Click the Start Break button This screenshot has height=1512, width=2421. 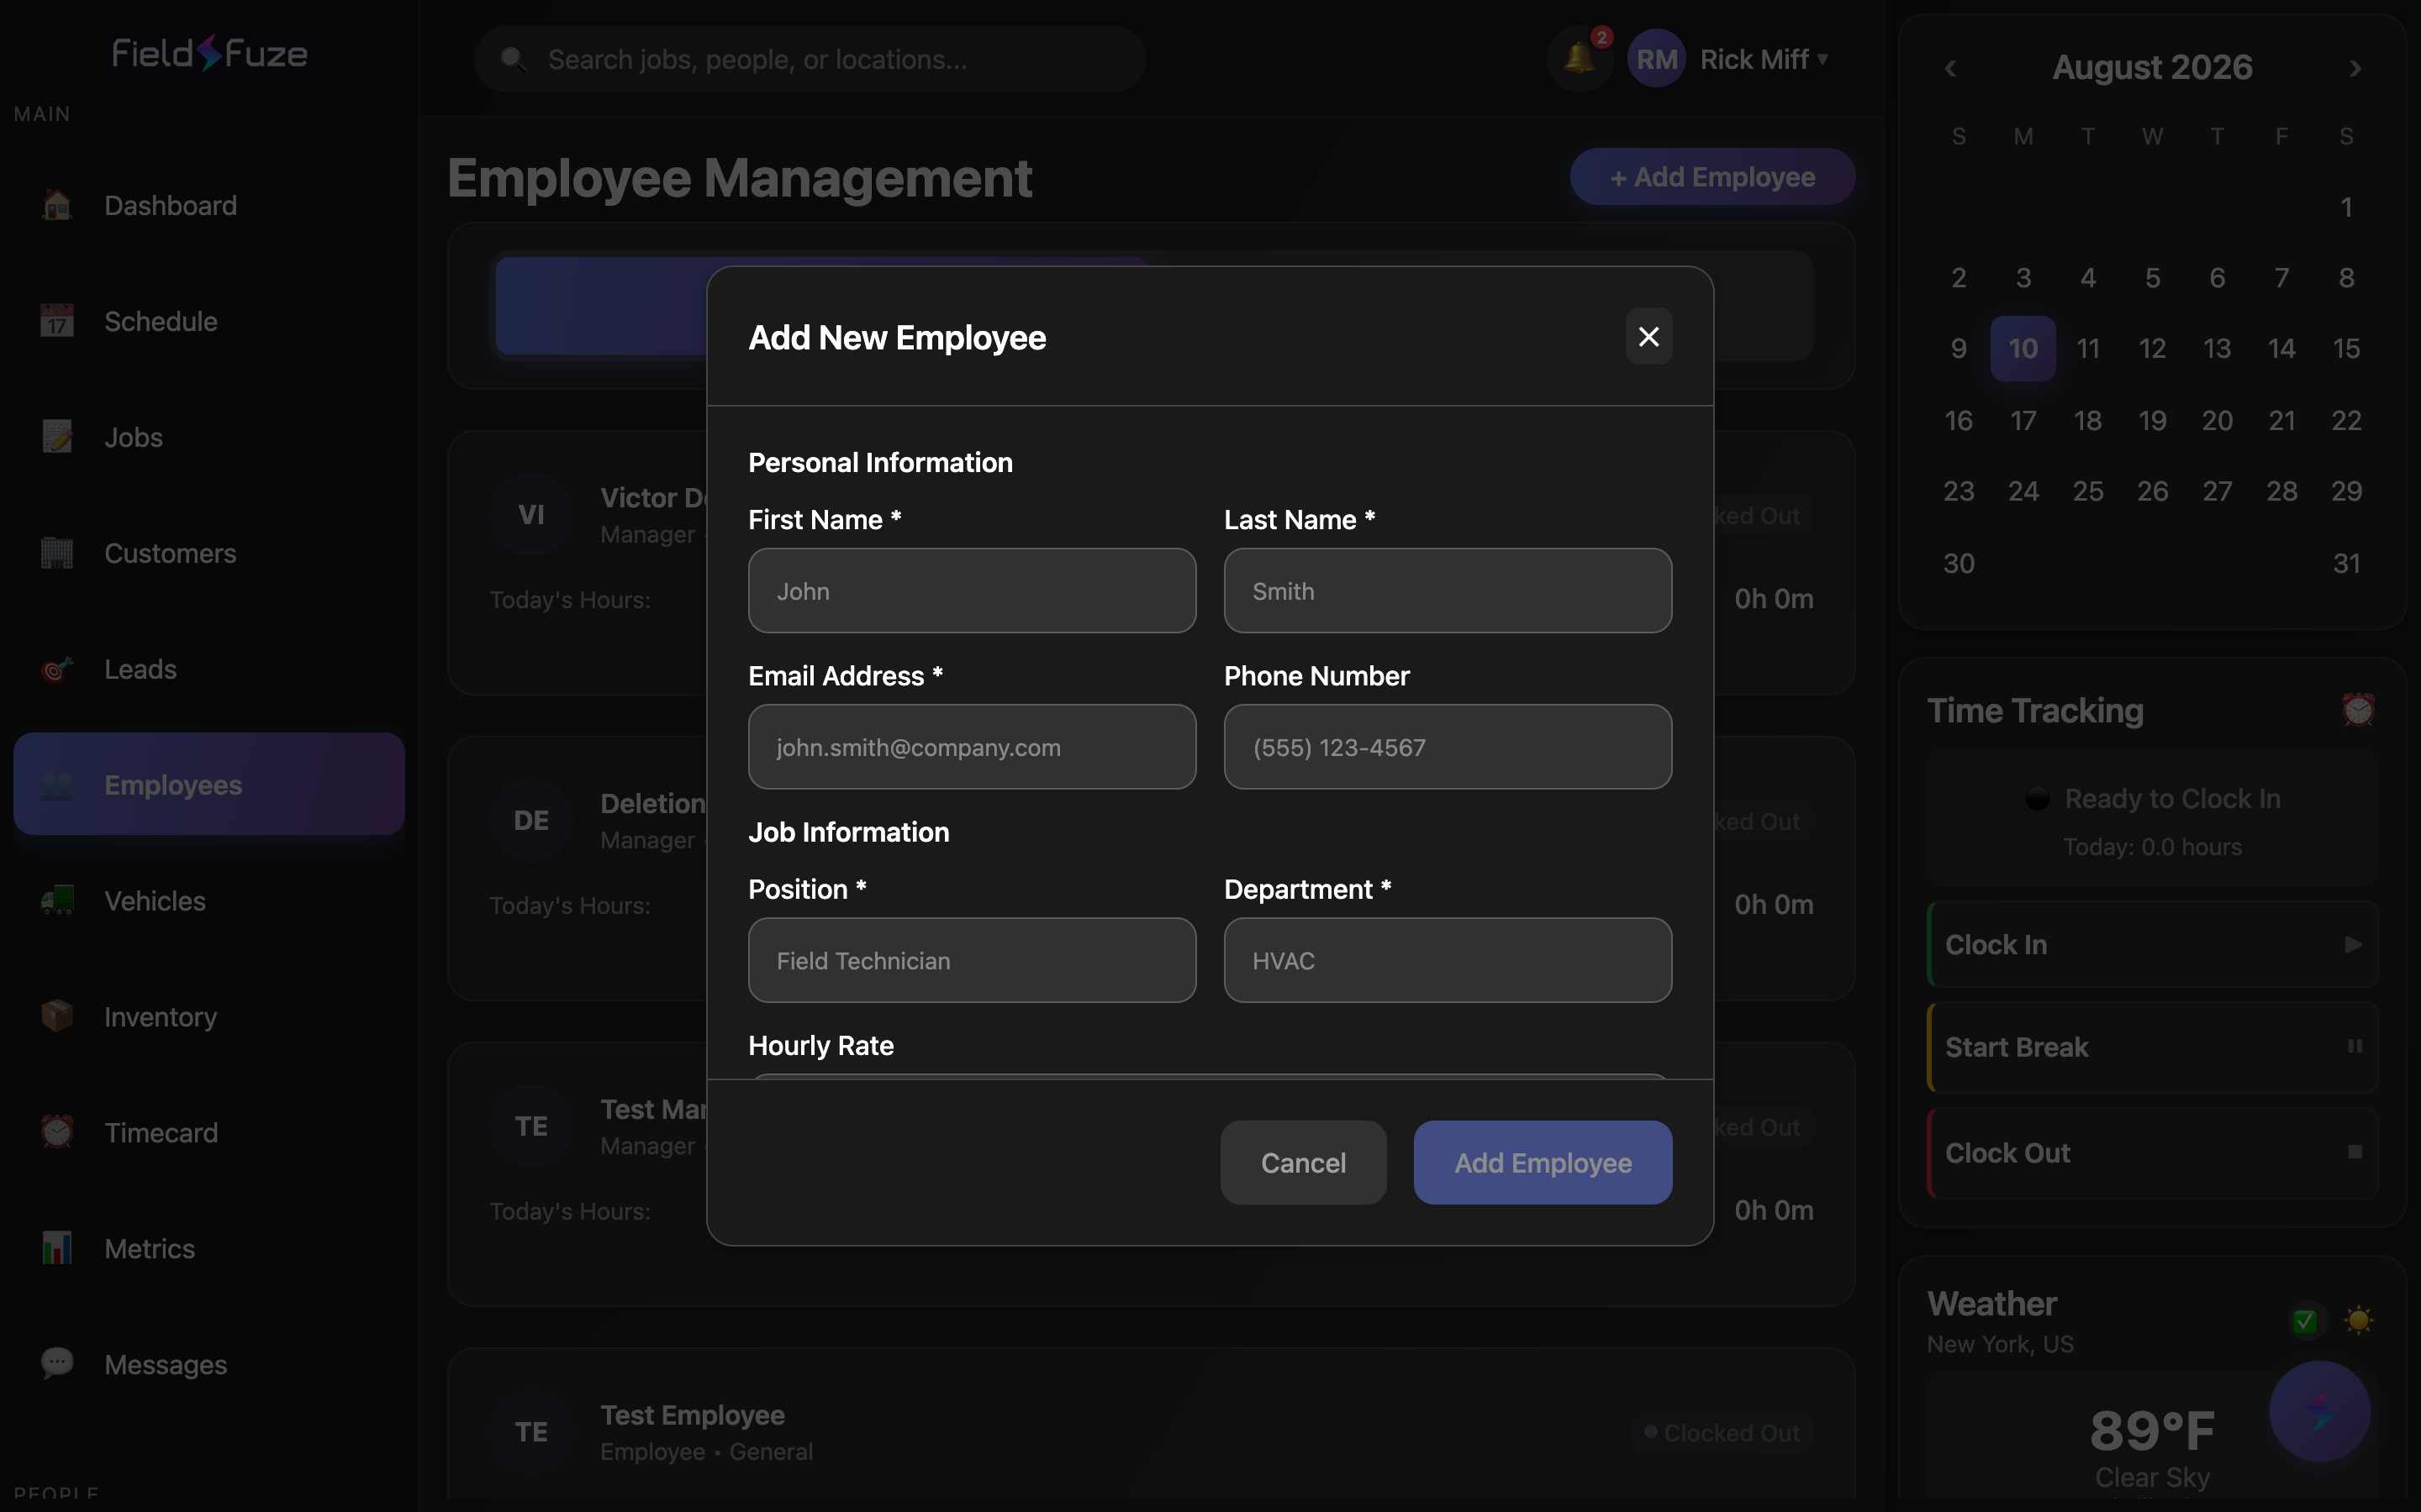[x=2152, y=1047]
